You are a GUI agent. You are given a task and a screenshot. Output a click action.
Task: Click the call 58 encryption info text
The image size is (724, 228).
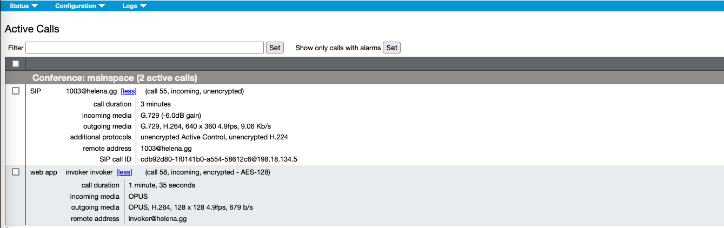pos(208,172)
